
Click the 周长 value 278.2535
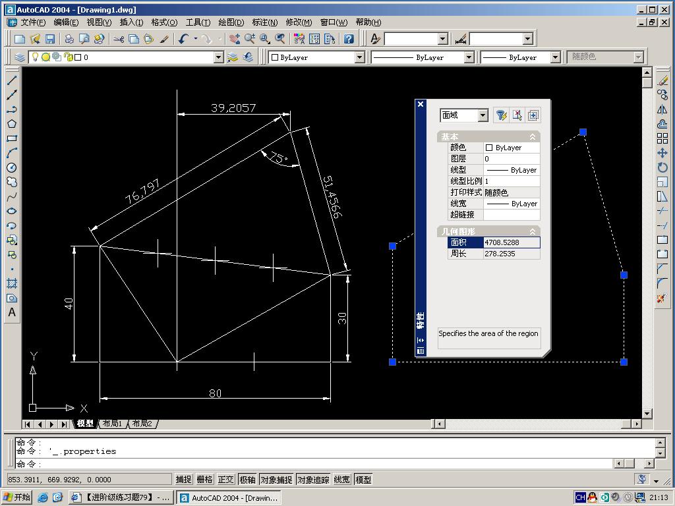[x=512, y=254]
